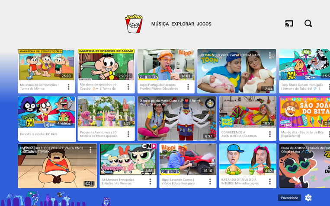The image size is (330, 206).
Task: Open options for Blippi Lavando Carros video
Action: click(210, 181)
